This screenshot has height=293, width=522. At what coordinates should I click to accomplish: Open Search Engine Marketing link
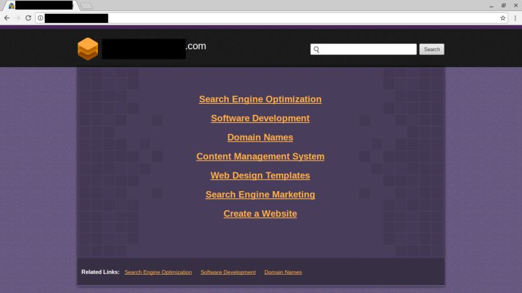click(x=260, y=194)
